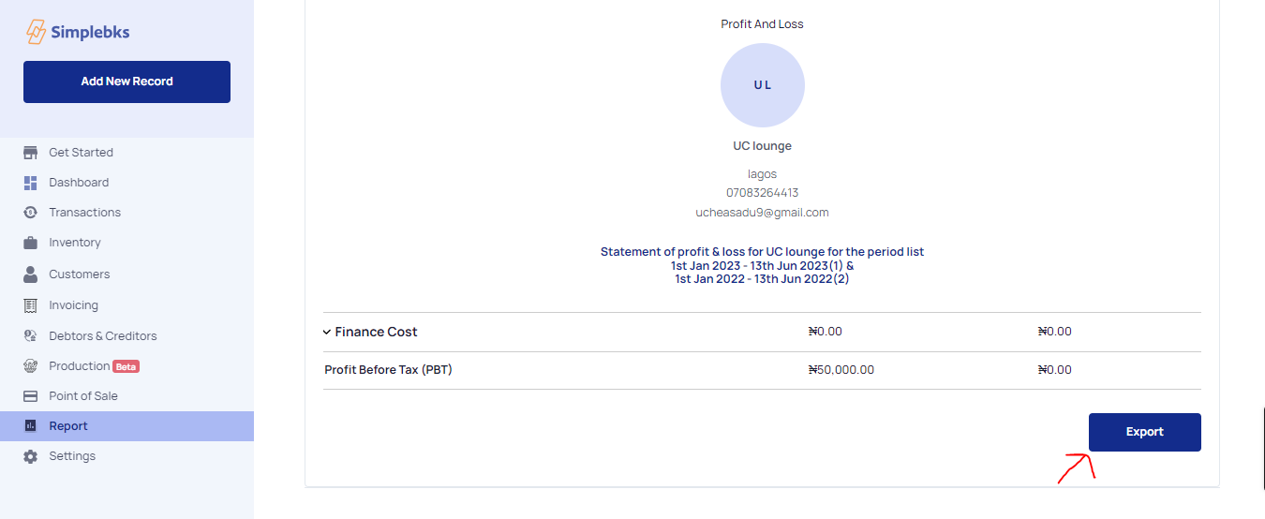Click the ucheasadu9@gmail.com email text
Viewport: 1265px width, 519px height.
pyautogui.click(x=762, y=213)
